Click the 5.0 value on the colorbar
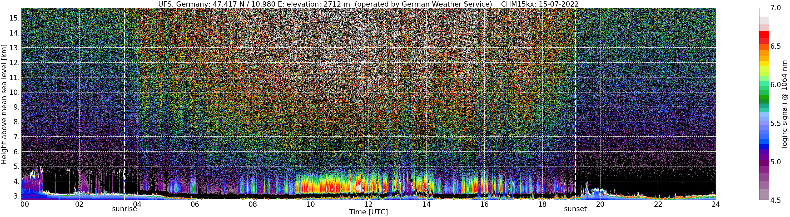This screenshot has height=217, width=790. 776,161
